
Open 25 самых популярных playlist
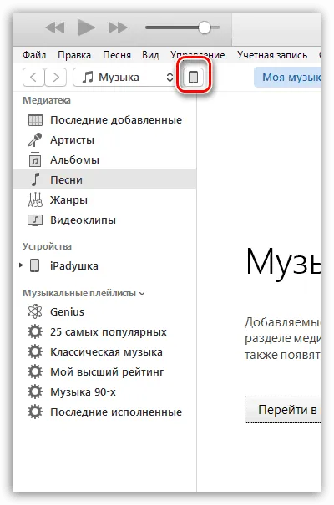coord(109,331)
